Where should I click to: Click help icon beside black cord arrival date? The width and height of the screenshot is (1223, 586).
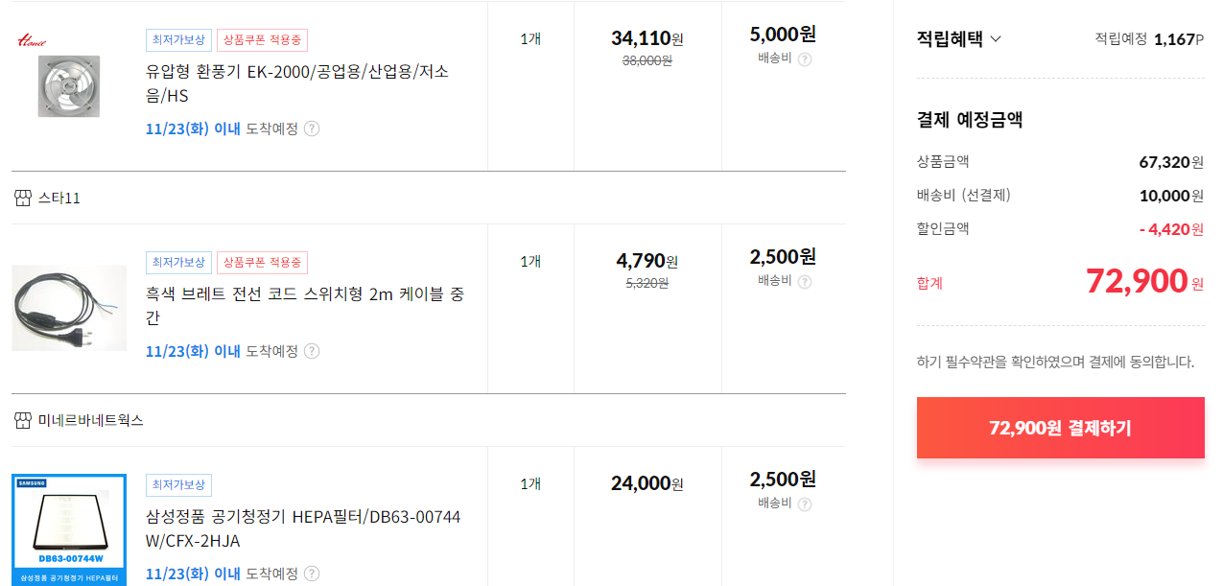point(312,351)
